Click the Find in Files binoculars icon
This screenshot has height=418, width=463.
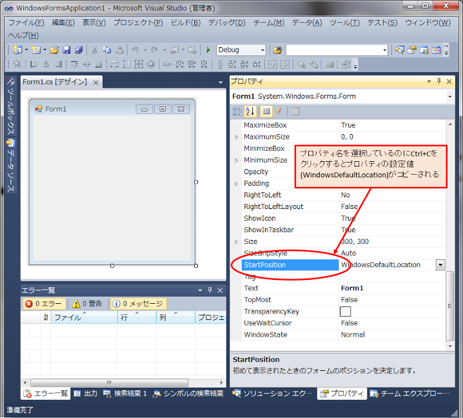point(277,50)
